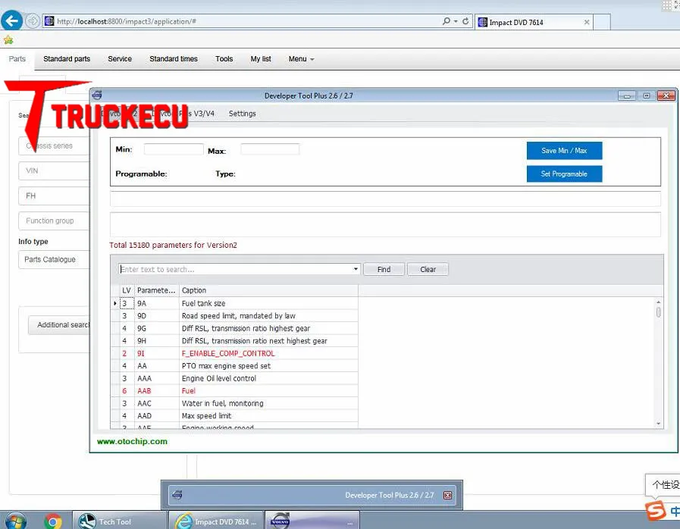Select the Fuel tank size row
Screen dimensions: 680x529
(234, 303)
